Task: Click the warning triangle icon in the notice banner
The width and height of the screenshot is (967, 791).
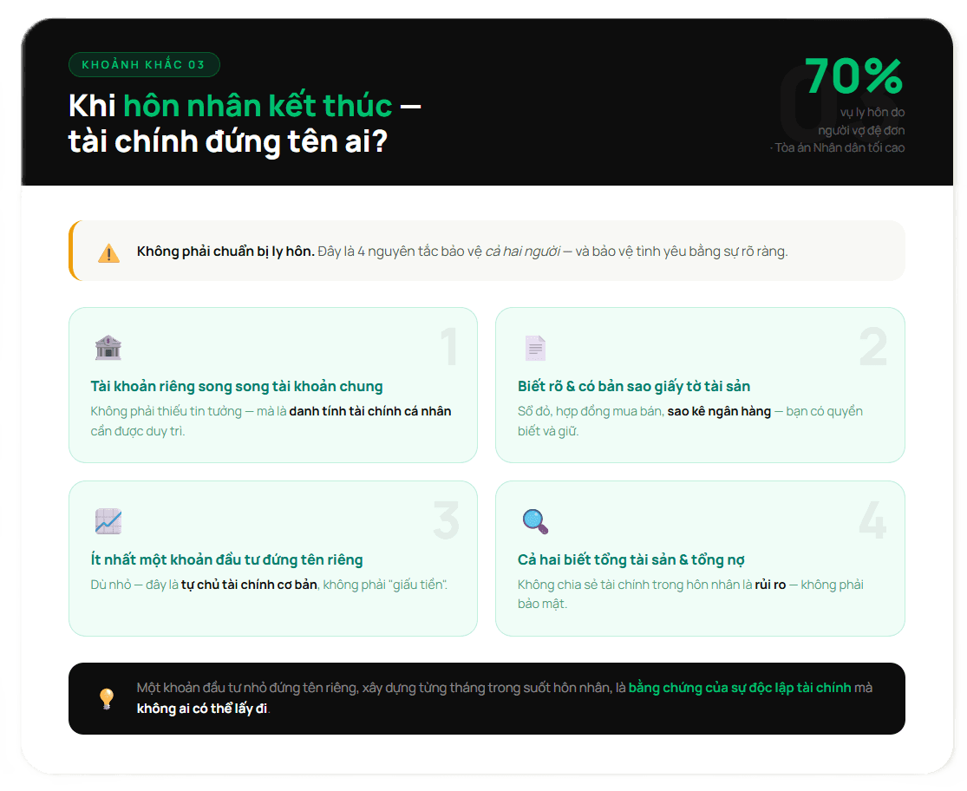Action: pyautogui.click(x=108, y=252)
